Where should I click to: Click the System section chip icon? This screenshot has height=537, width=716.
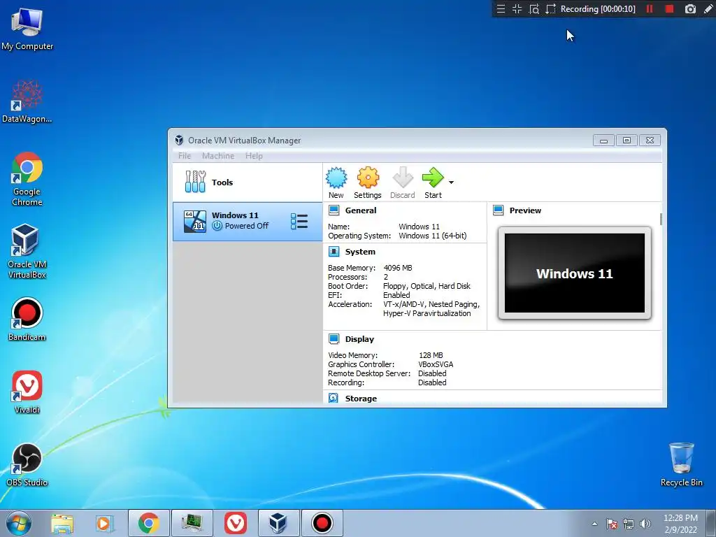point(334,252)
